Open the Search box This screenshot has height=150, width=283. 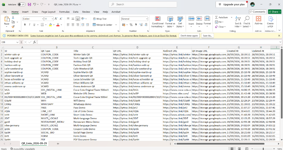click(x=143, y=4)
